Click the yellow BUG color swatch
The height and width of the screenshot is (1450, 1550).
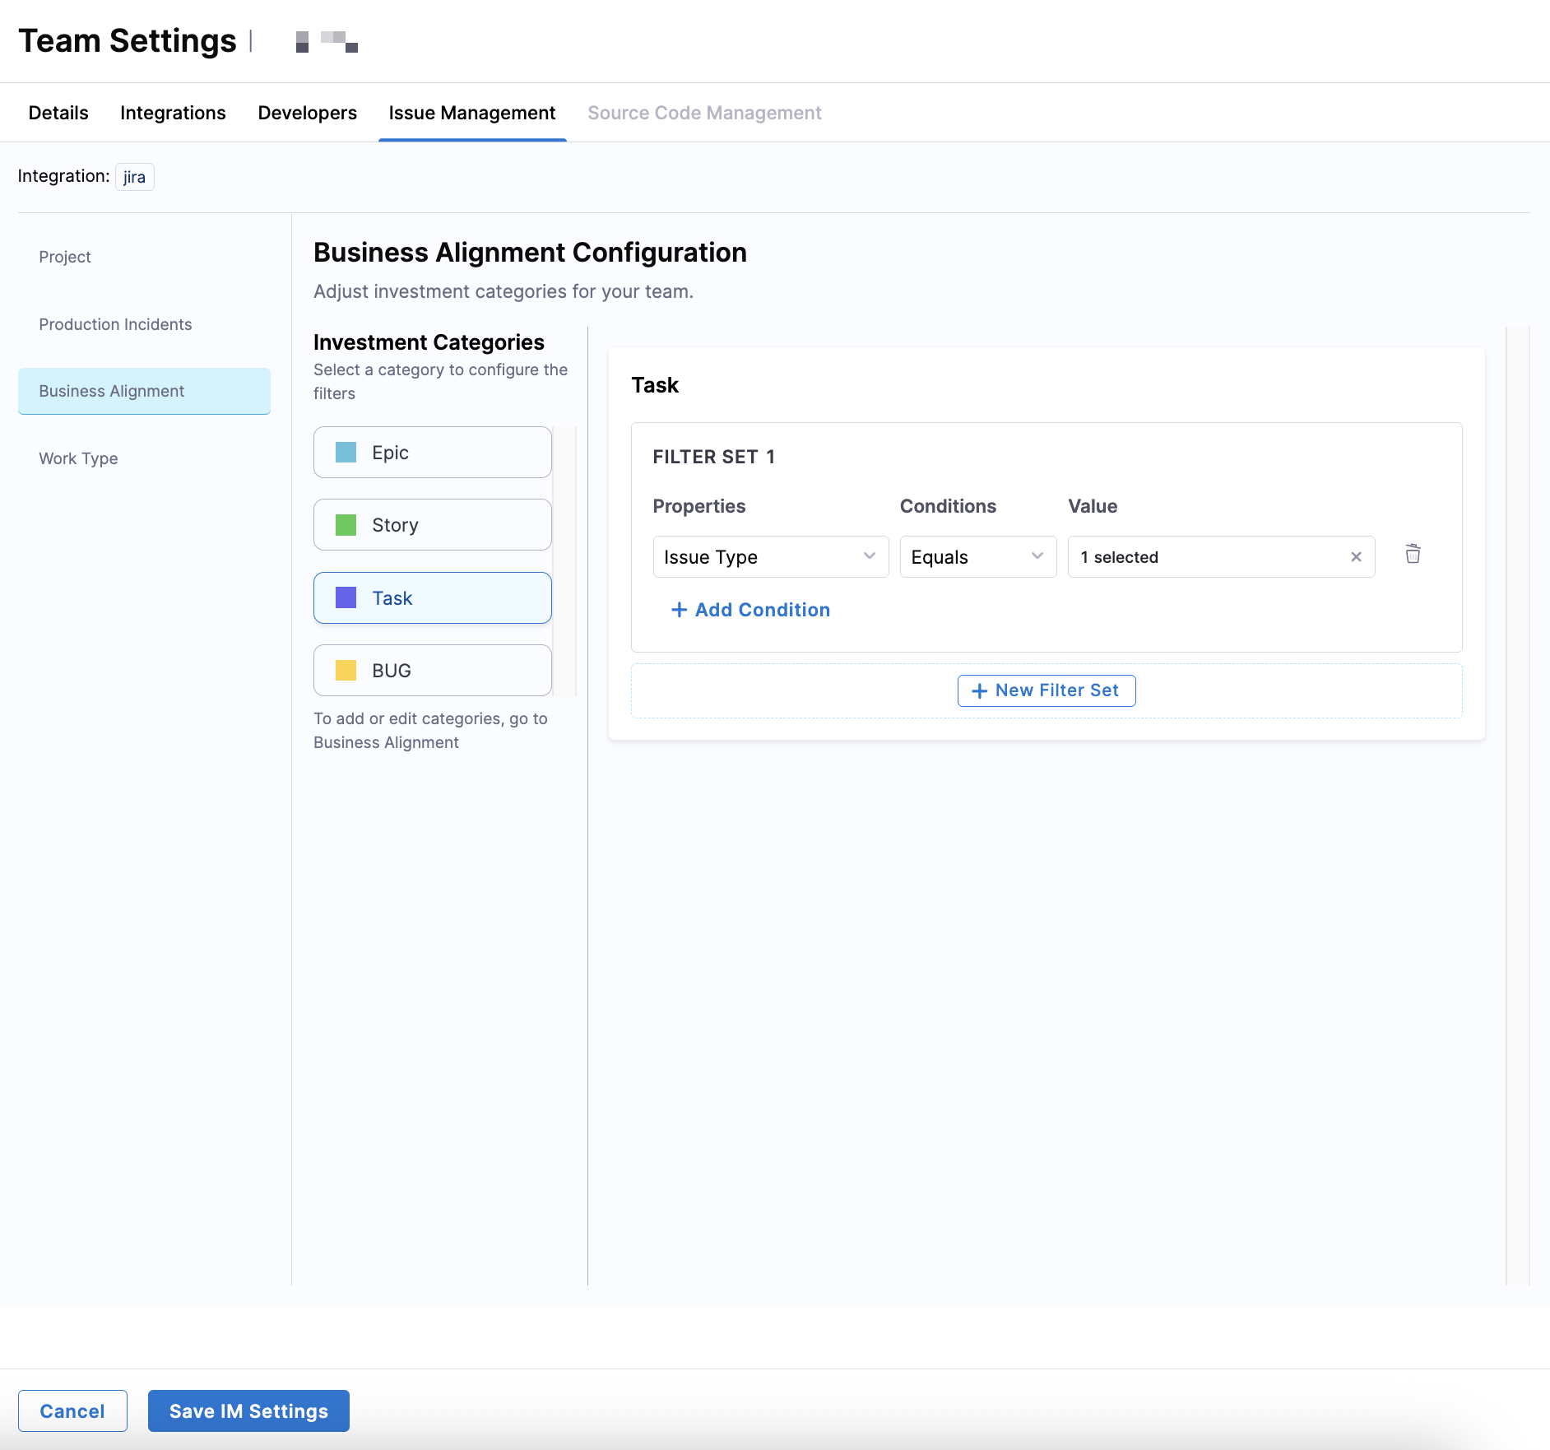click(x=346, y=671)
